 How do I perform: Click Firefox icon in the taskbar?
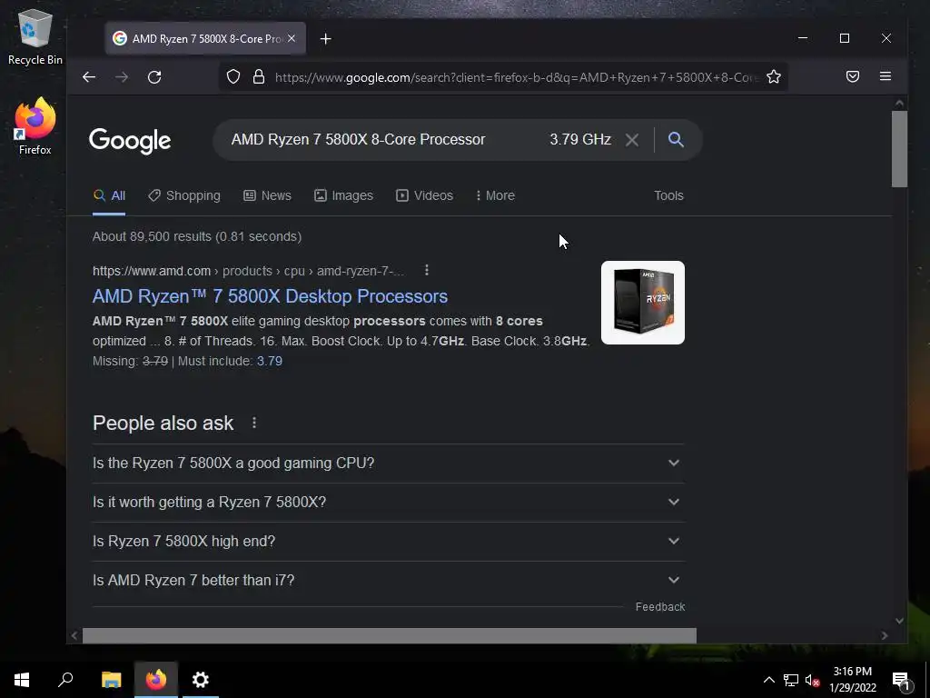click(x=156, y=680)
